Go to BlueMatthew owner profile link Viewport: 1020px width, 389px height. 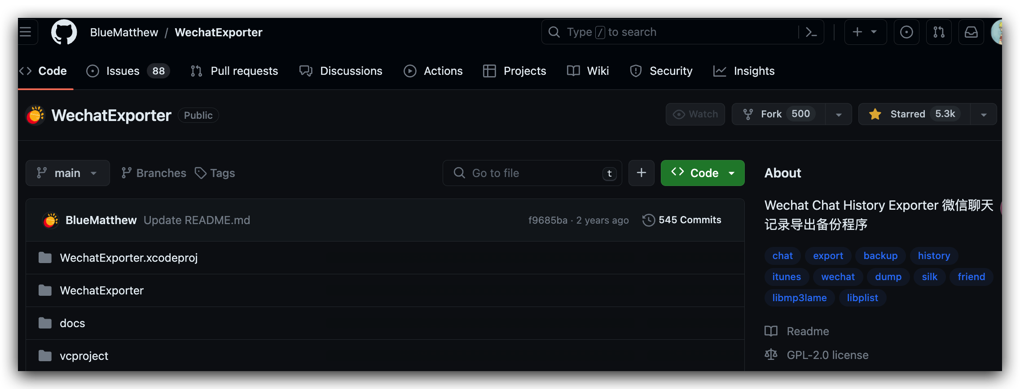(124, 32)
